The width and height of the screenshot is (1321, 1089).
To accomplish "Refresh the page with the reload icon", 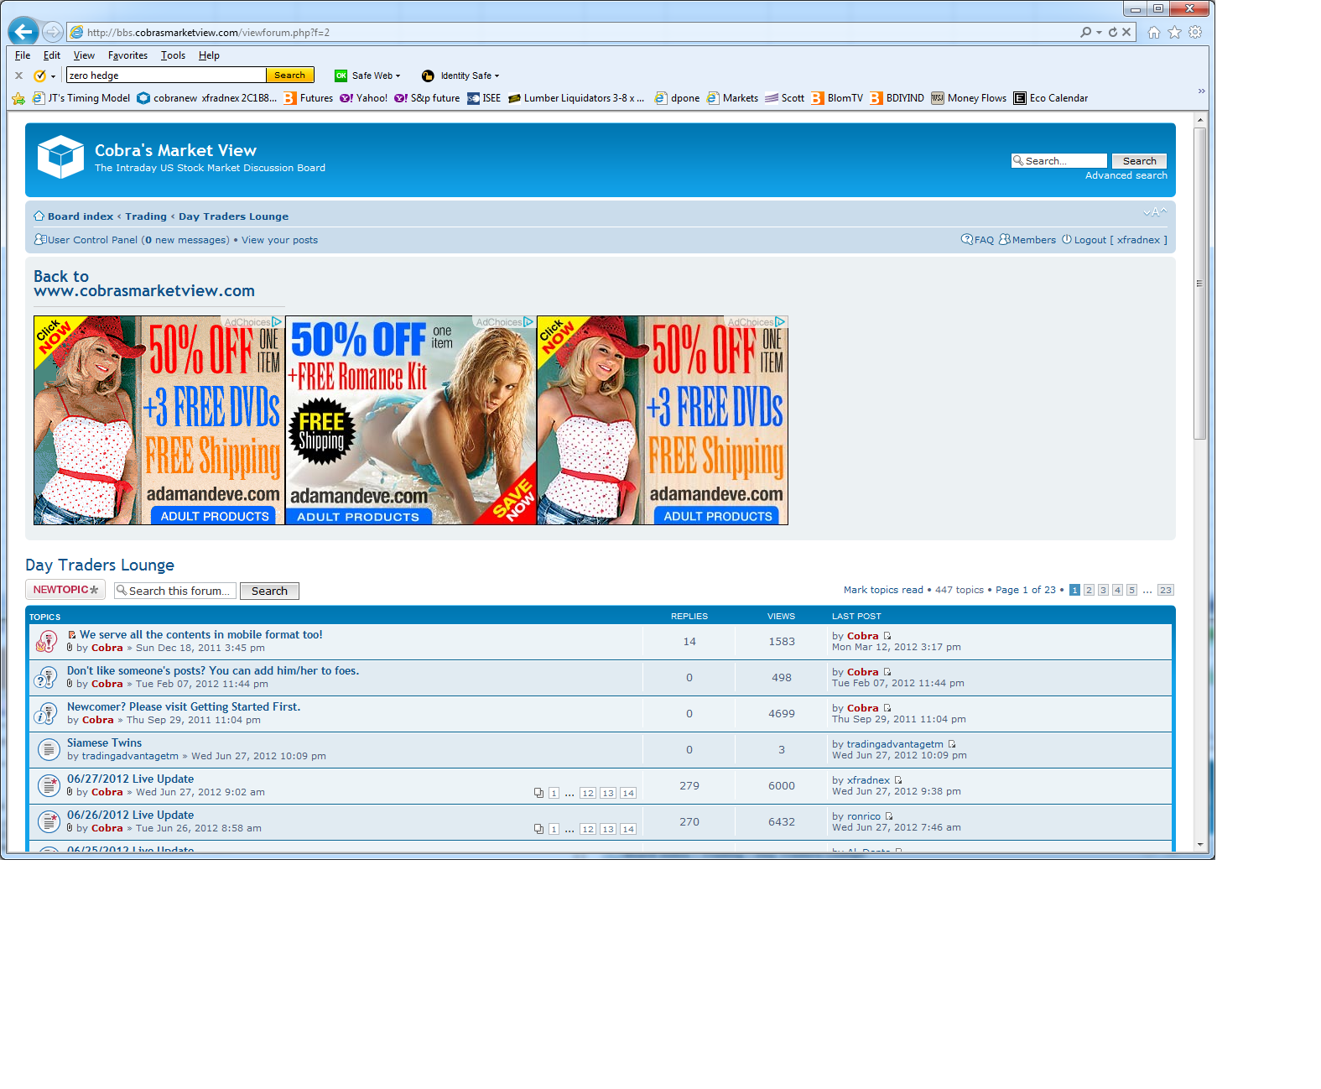I will pyautogui.click(x=1113, y=32).
